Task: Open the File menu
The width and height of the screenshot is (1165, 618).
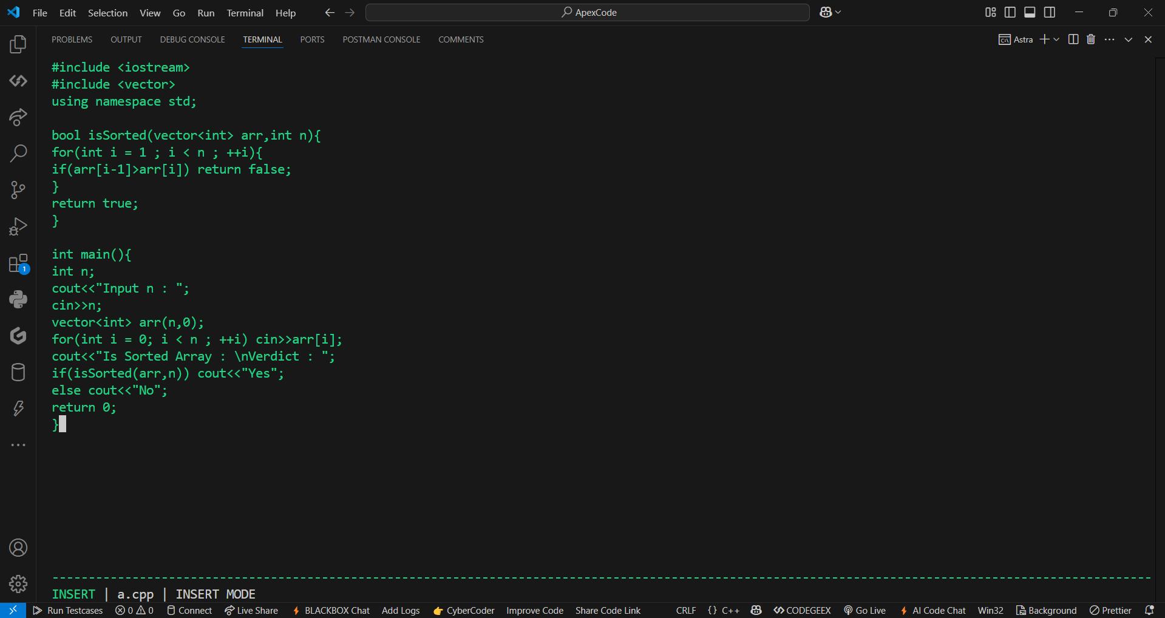Action: (x=40, y=13)
